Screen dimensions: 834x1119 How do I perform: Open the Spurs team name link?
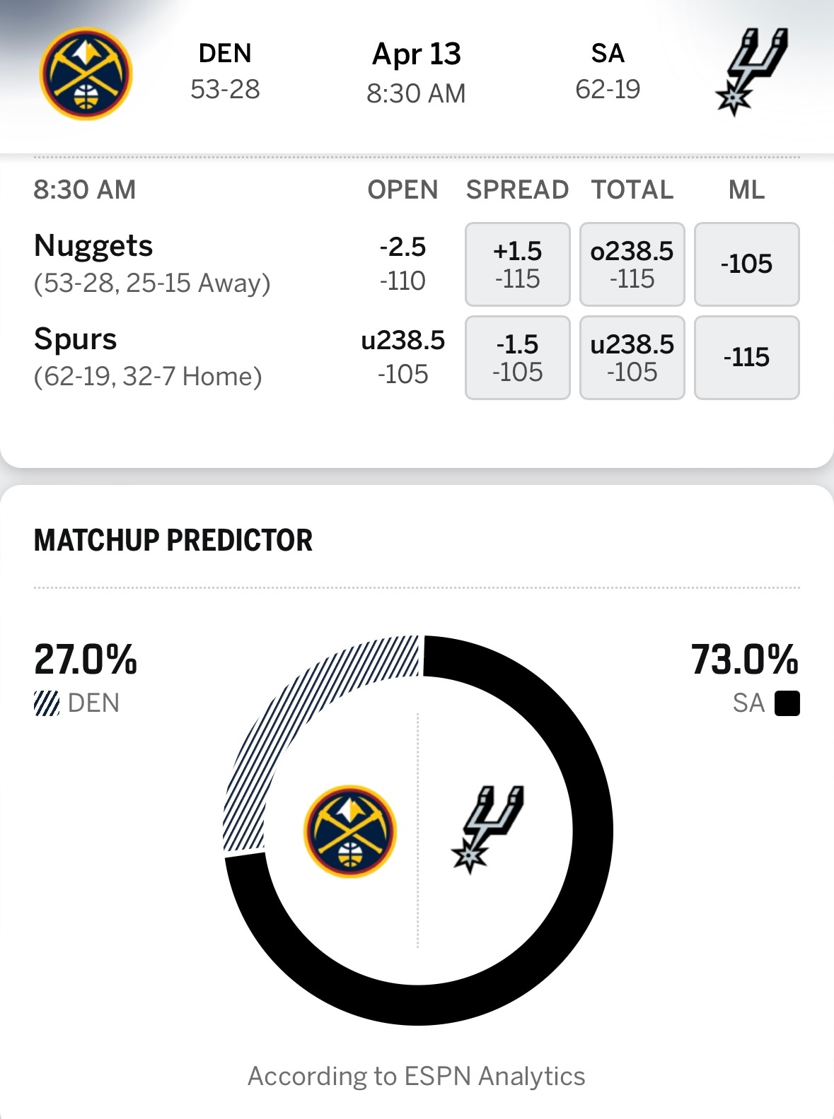[x=76, y=339]
